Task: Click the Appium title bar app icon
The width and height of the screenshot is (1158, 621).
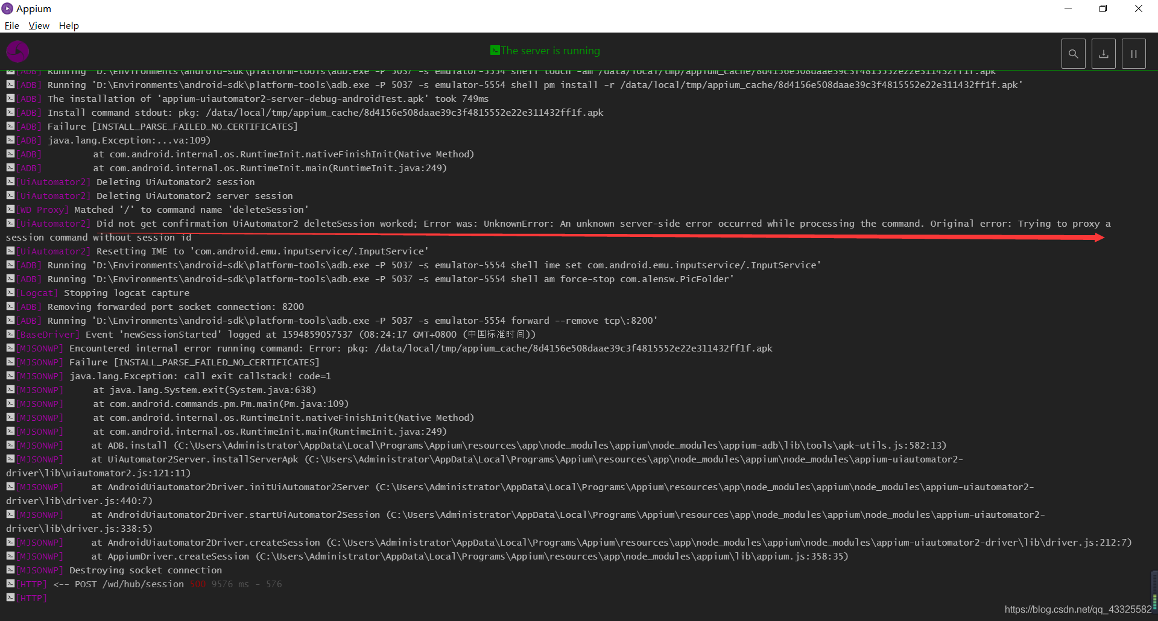Action: coord(7,8)
